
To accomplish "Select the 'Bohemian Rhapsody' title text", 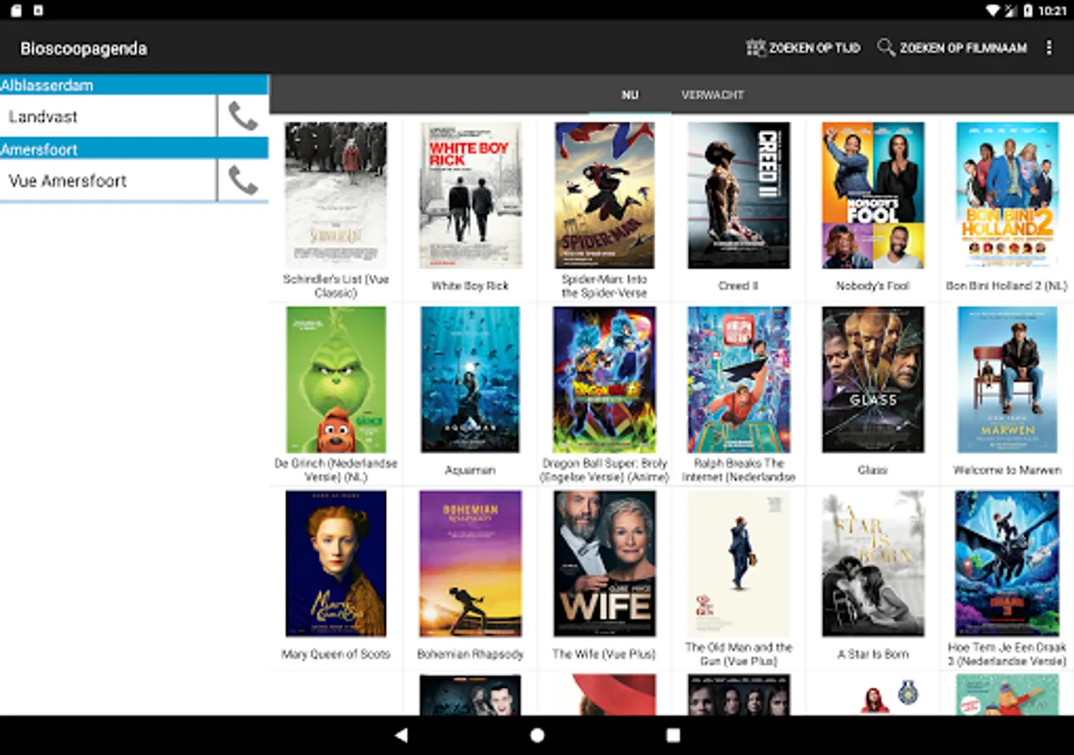I will pyautogui.click(x=470, y=654).
